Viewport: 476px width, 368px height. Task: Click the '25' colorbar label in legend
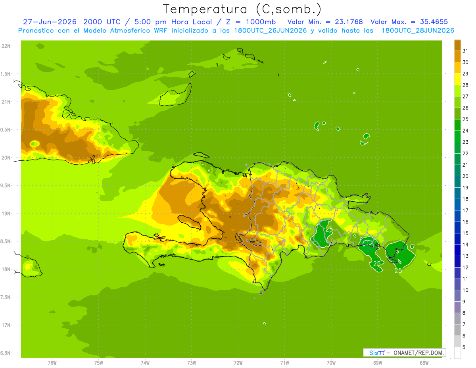coord(465,119)
